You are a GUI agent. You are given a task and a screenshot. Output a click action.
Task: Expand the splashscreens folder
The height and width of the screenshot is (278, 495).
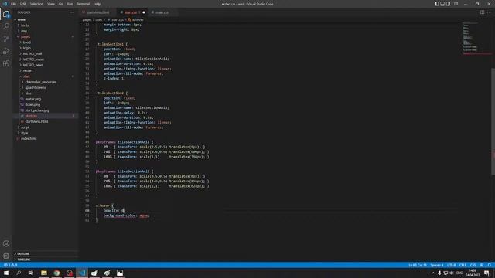click(x=36, y=87)
